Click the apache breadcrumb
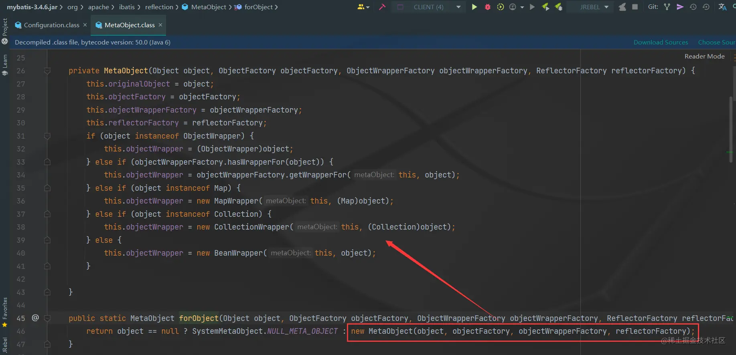736x355 pixels. (98, 7)
